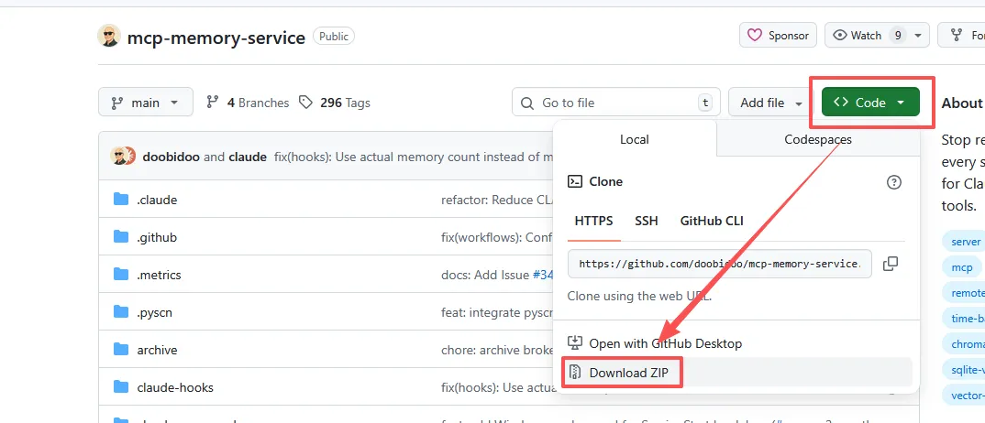Expand the Watch dropdown arrow

918,35
